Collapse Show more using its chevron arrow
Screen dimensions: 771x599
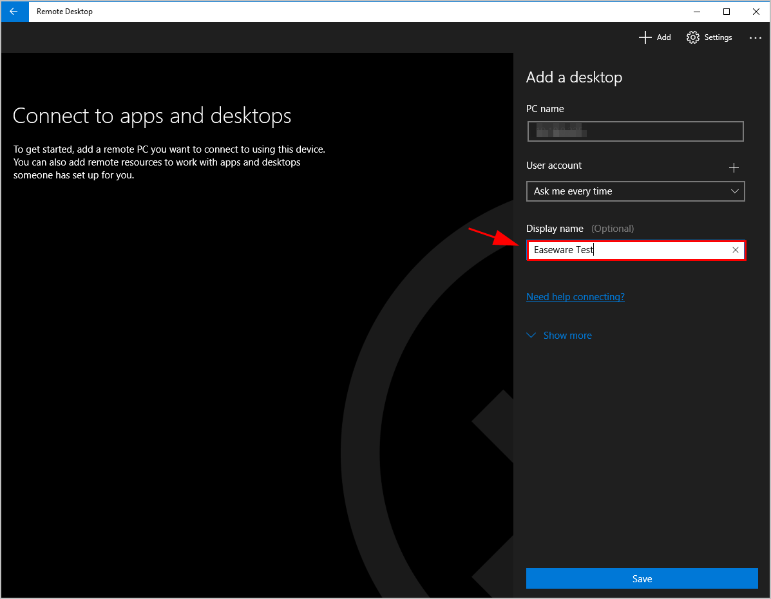[x=531, y=335]
